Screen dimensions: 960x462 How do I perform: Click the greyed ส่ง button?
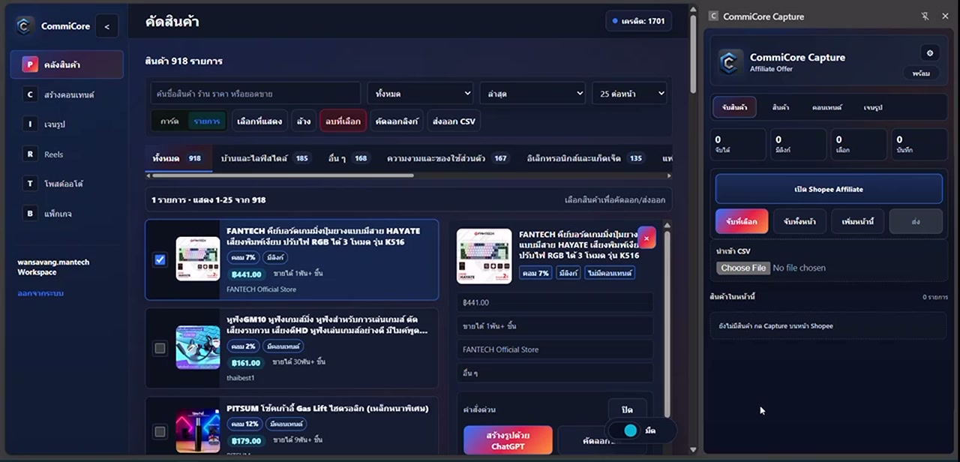tap(916, 221)
